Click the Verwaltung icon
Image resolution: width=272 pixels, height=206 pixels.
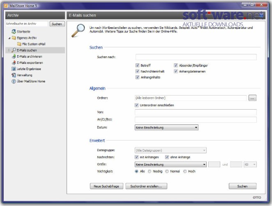pos(14,75)
